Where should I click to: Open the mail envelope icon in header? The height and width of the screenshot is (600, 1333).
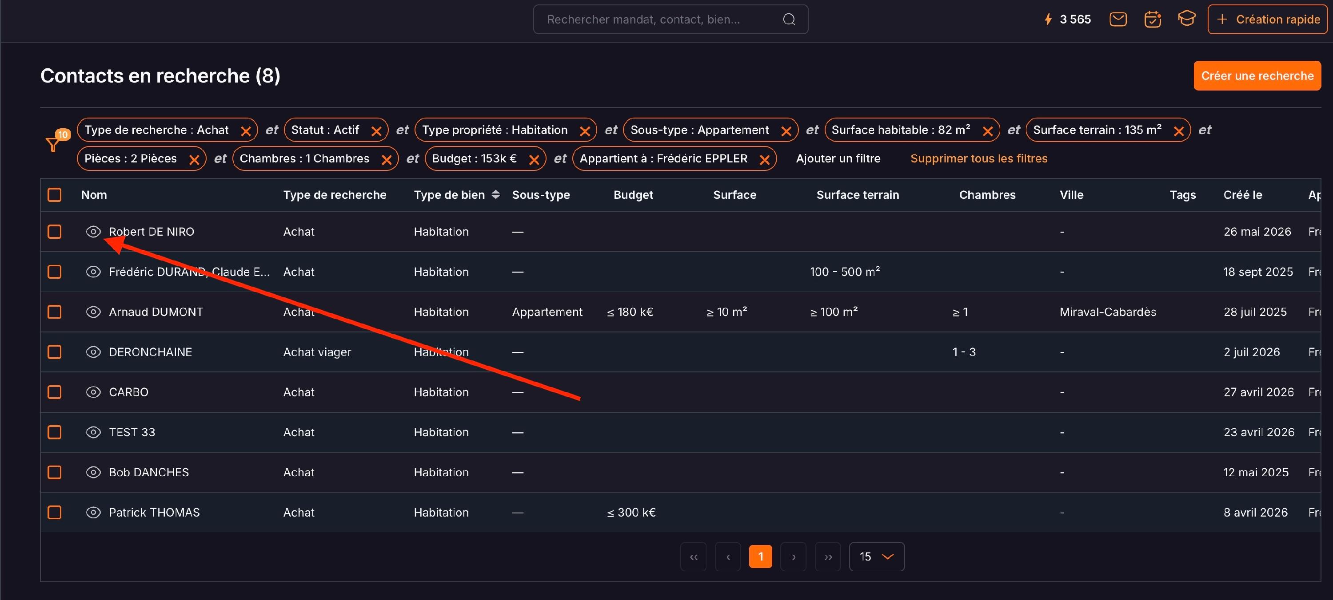[x=1118, y=20]
